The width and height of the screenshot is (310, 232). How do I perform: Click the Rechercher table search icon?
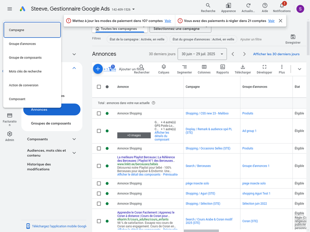pos(142,69)
